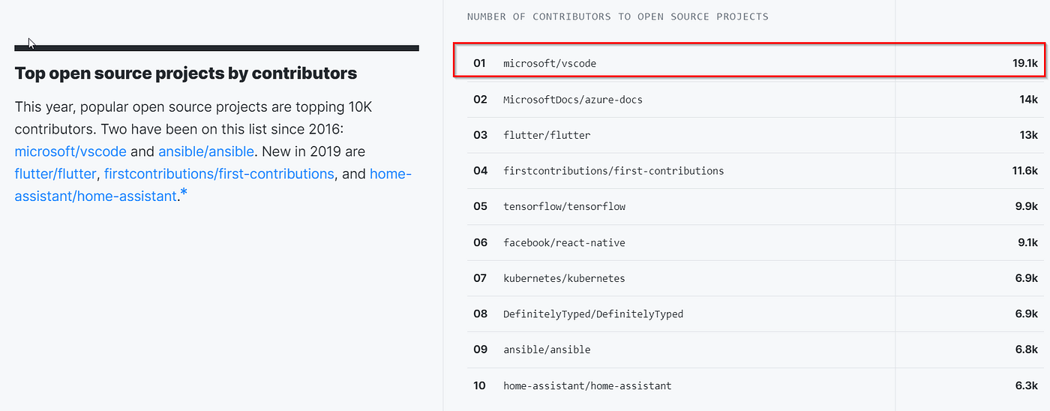This screenshot has height=411, width=1050.
Task: Click the 9.9k contributor count
Action: (x=1027, y=207)
